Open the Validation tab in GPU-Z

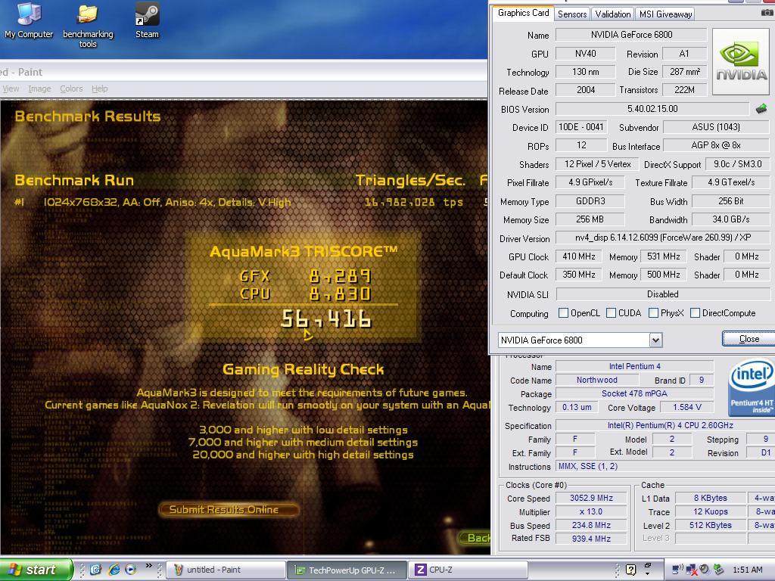pyautogui.click(x=613, y=14)
